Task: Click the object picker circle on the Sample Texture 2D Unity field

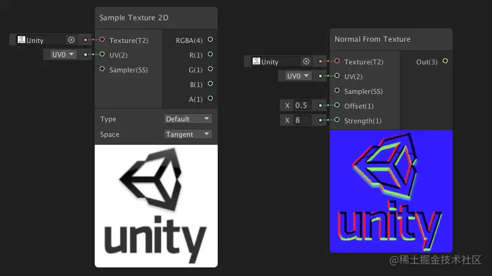Action: (71, 40)
